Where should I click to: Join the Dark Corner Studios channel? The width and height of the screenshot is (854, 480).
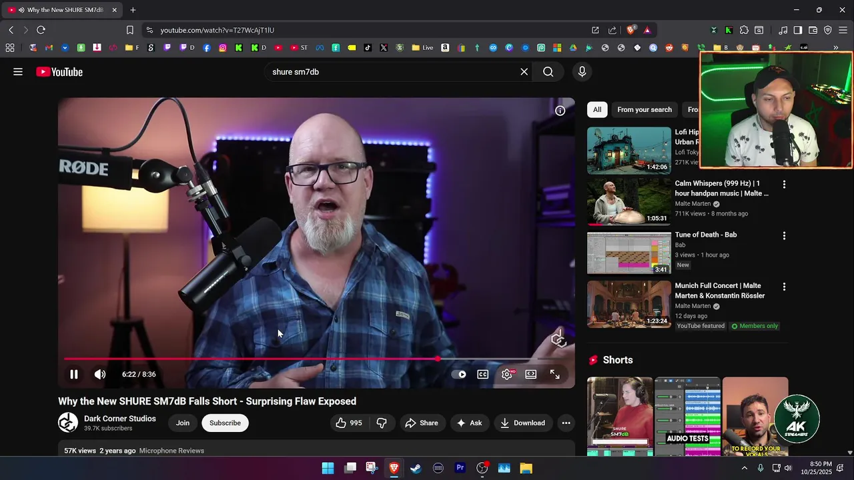pos(183,423)
